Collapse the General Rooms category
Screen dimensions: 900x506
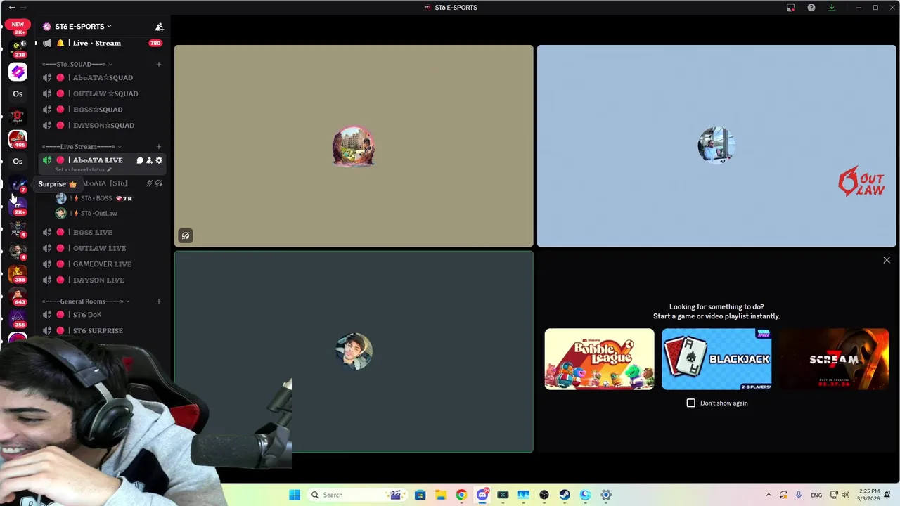pyautogui.click(x=86, y=301)
